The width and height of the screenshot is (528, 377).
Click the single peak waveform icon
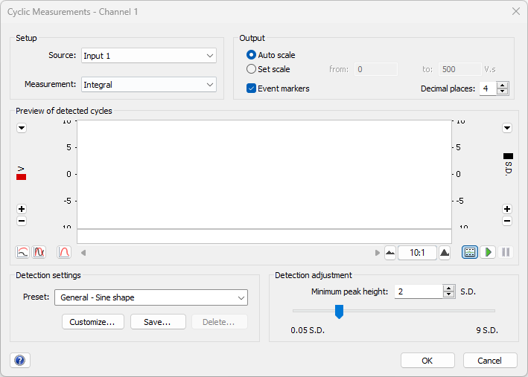64,252
